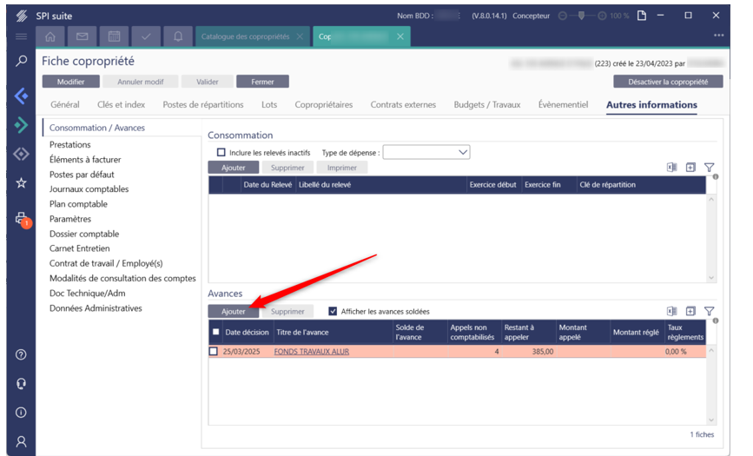Screen dimensions: 753x456
Task: Tick the checkbox on the 25/03/2025 row
Action: tap(214, 351)
